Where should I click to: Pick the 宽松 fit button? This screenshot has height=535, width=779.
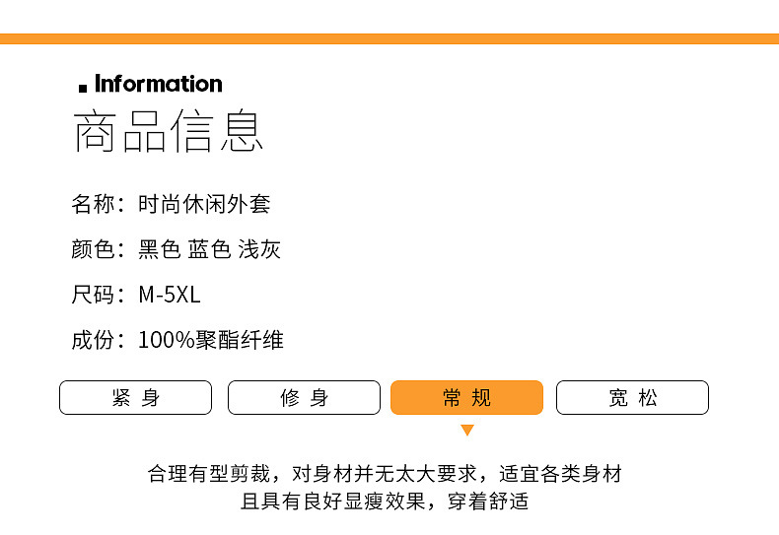point(632,398)
